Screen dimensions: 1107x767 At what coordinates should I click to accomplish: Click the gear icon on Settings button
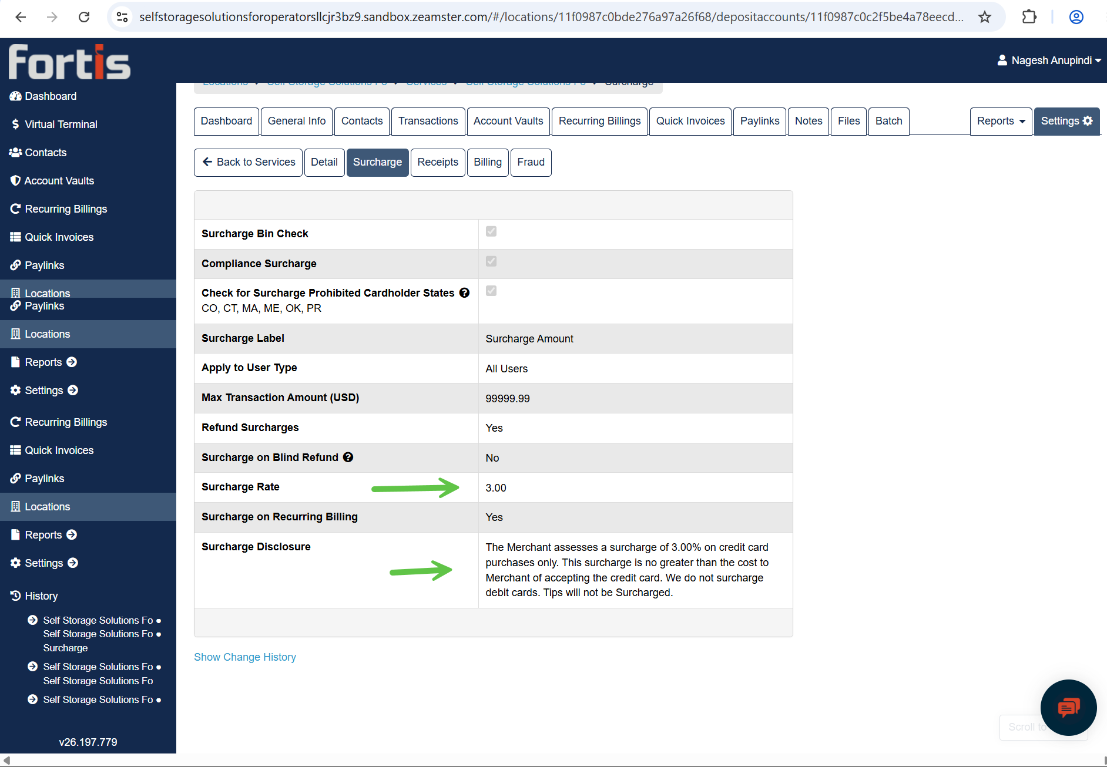(x=1088, y=120)
